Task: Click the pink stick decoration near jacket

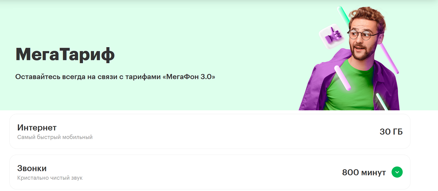Action: [342, 78]
